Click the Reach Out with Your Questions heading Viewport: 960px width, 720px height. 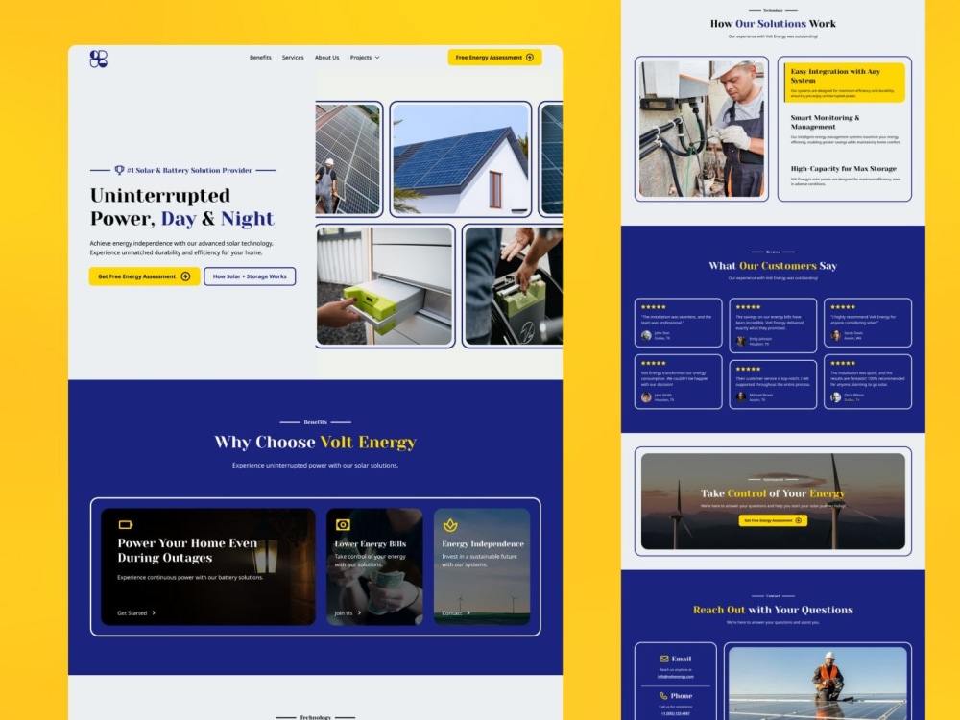point(773,610)
